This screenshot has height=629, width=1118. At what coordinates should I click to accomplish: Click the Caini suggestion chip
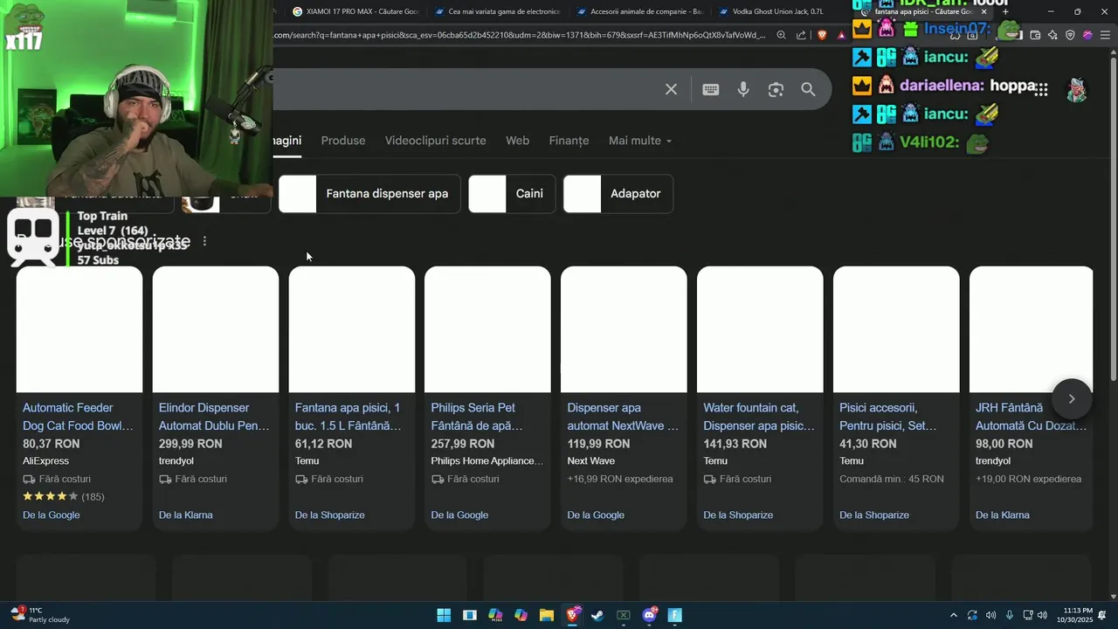click(512, 194)
